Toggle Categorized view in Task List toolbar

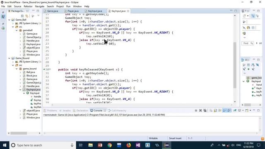(x=253, y=16)
